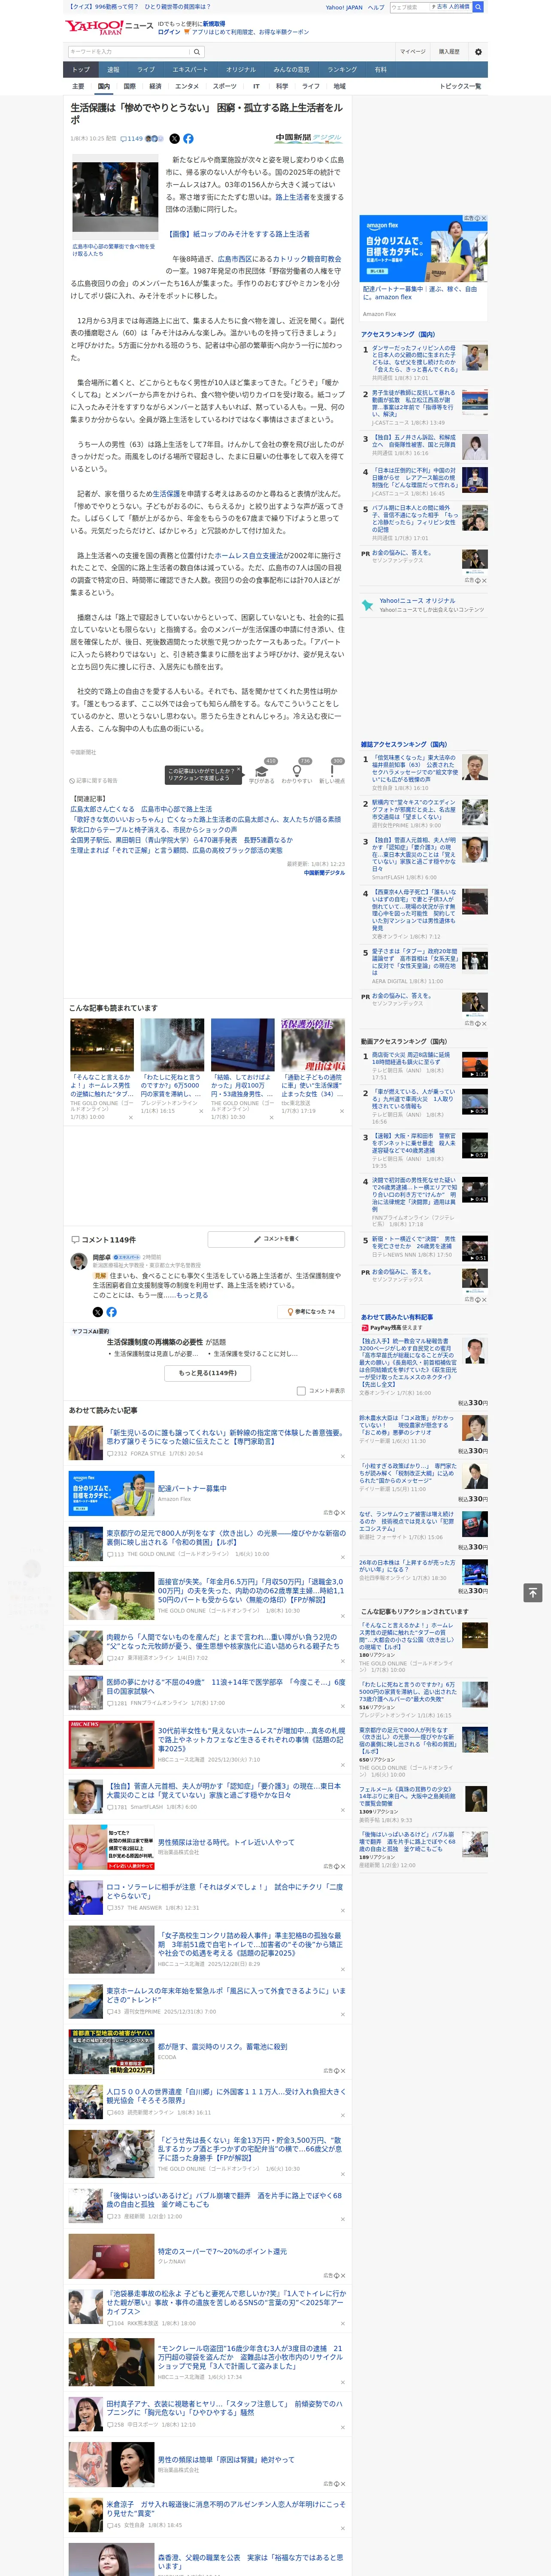Open the article comment count 1149
551x2576 pixels.
point(132,139)
